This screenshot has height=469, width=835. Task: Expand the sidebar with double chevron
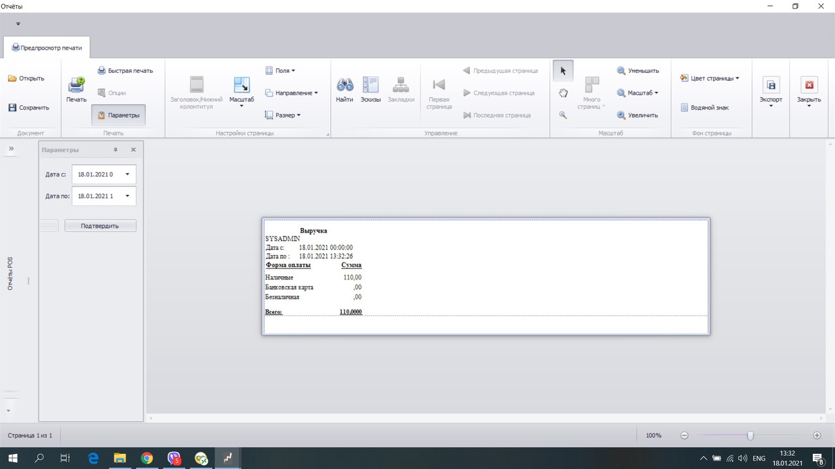click(x=11, y=149)
